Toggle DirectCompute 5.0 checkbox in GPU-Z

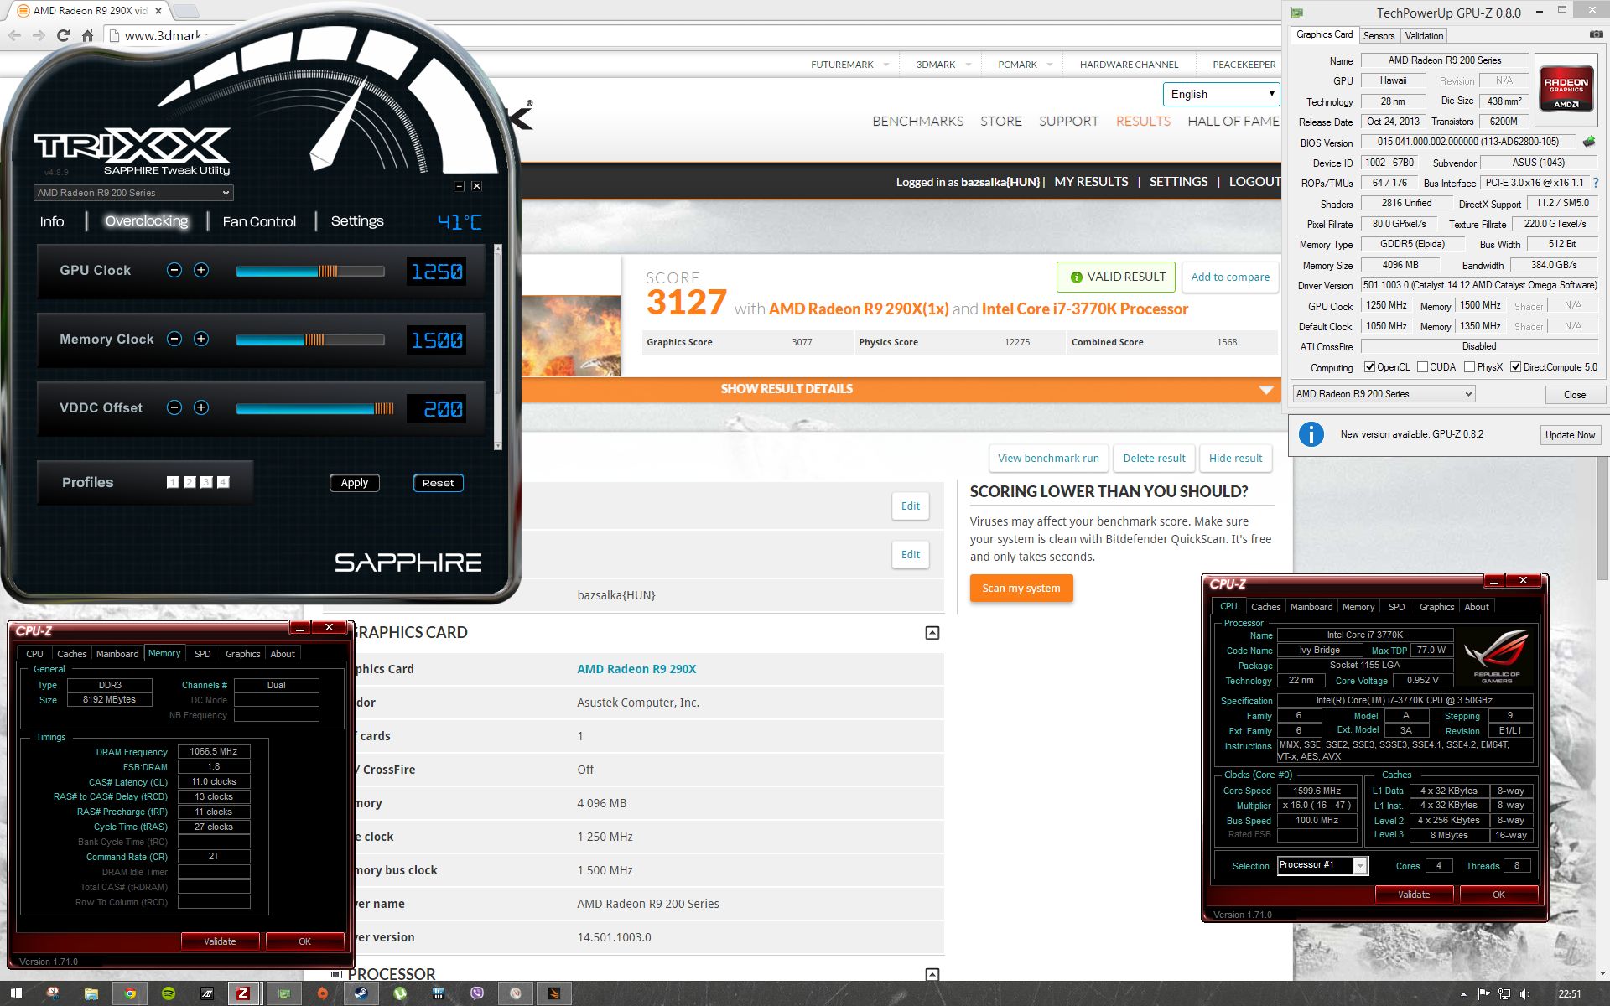click(1515, 367)
